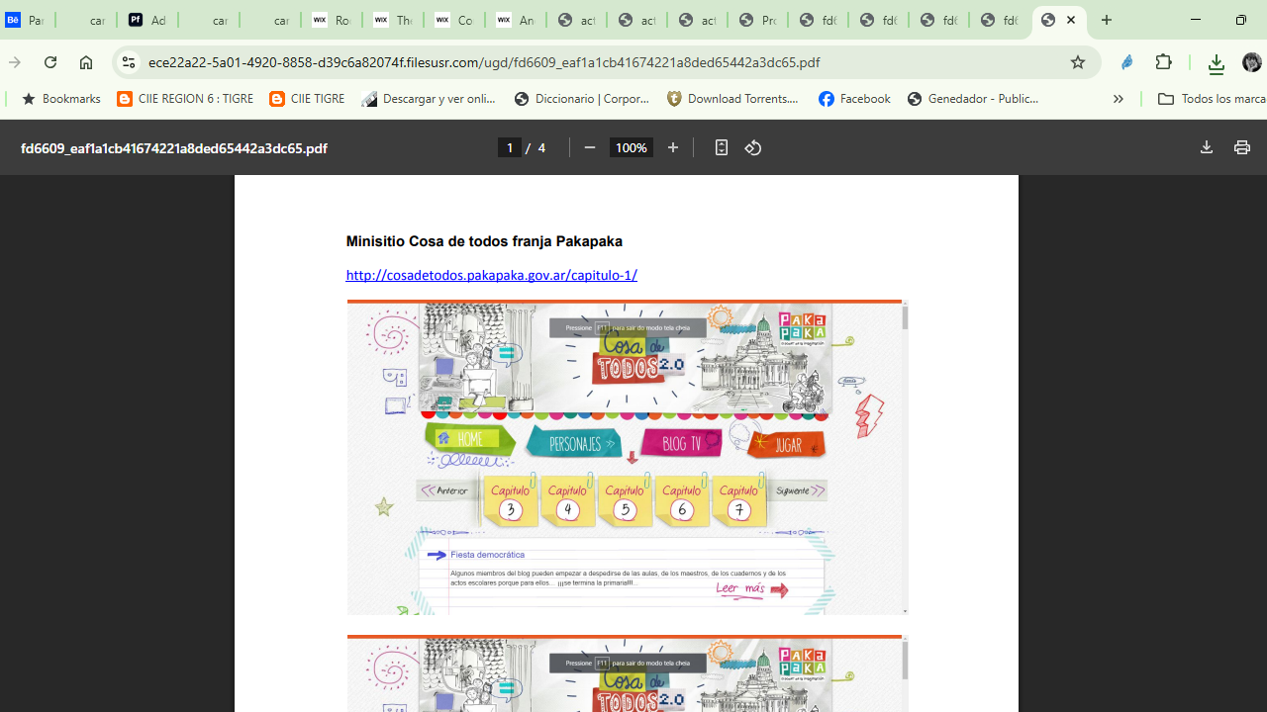
Task: Open browser downloads tray icon
Action: pos(1217,63)
